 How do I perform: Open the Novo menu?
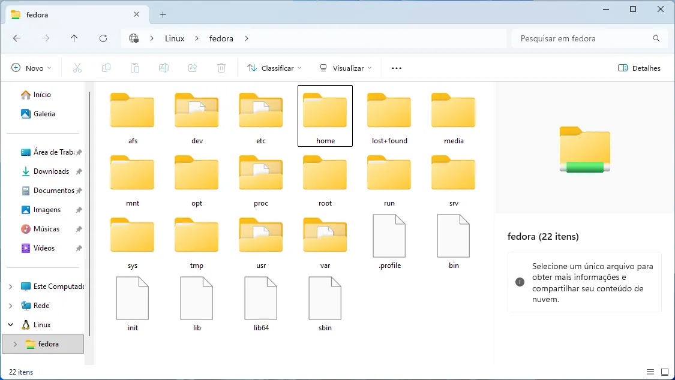tap(31, 68)
